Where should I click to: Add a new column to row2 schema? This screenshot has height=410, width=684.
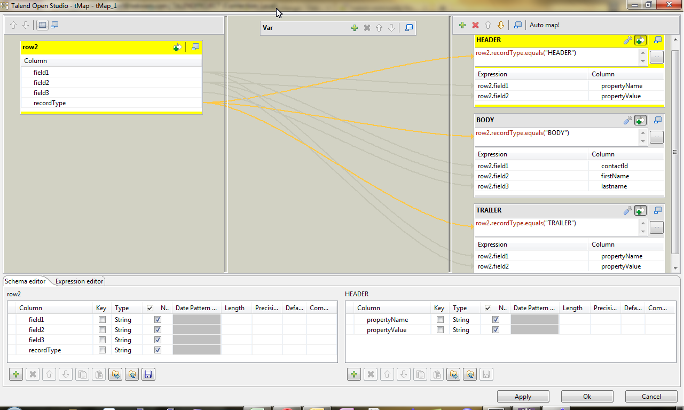click(15, 374)
